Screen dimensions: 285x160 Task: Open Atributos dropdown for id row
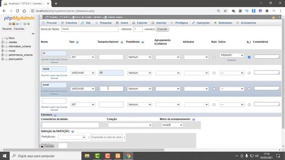196,57
